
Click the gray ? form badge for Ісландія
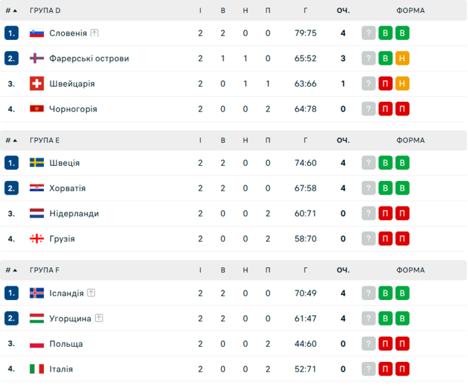(x=369, y=293)
